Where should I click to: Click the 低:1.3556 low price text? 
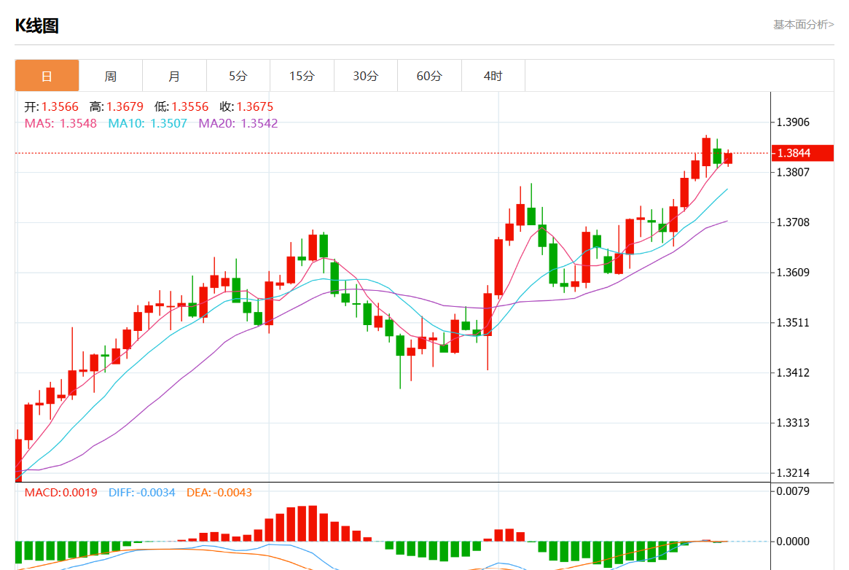tap(181, 106)
